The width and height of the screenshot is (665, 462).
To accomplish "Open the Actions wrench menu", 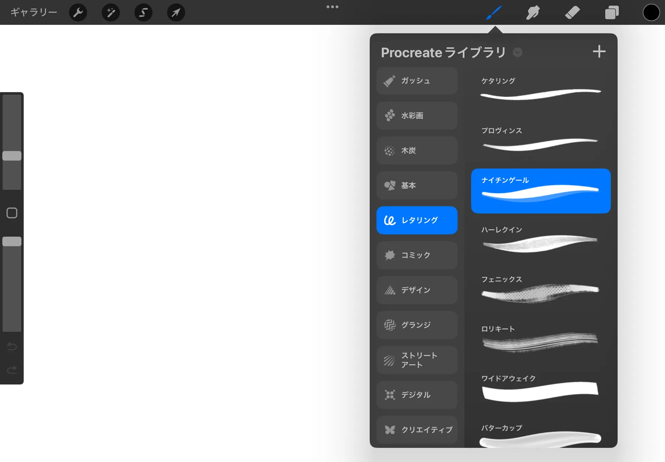I will point(78,12).
